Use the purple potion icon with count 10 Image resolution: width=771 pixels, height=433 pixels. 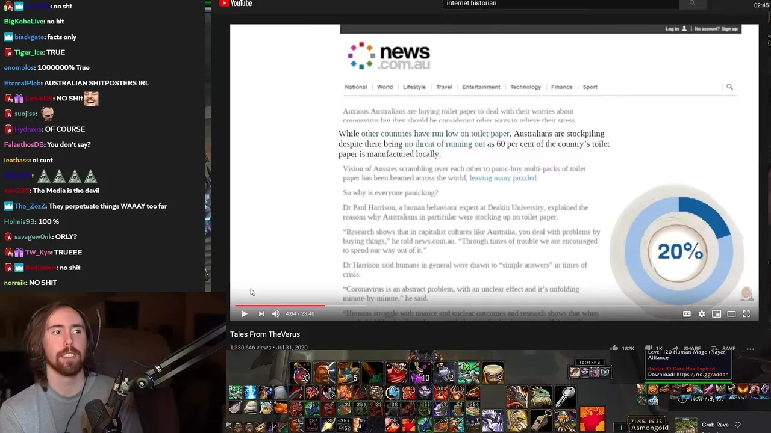(x=420, y=373)
